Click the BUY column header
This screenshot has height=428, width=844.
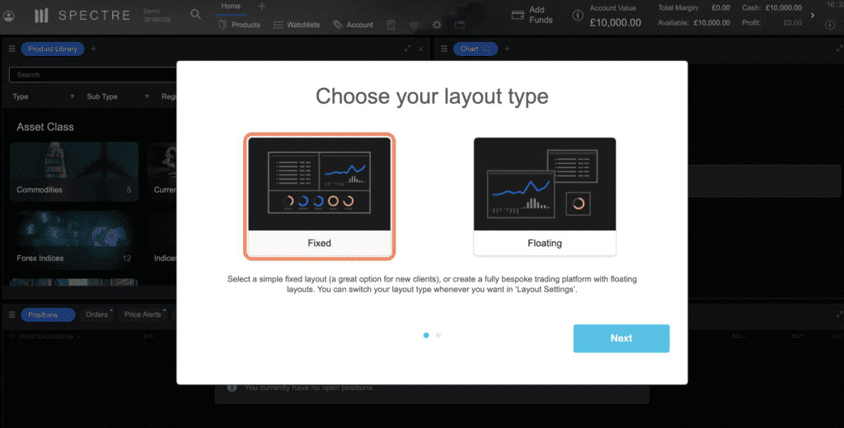point(797,336)
